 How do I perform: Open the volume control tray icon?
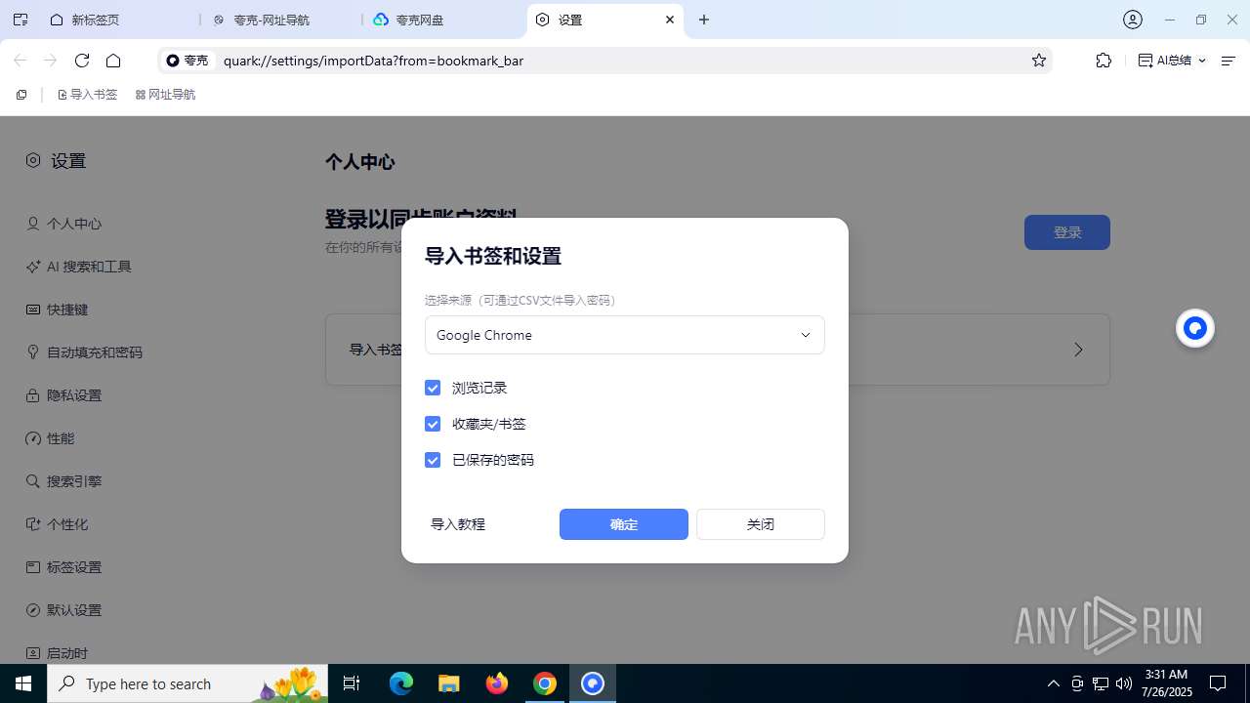[1124, 683]
